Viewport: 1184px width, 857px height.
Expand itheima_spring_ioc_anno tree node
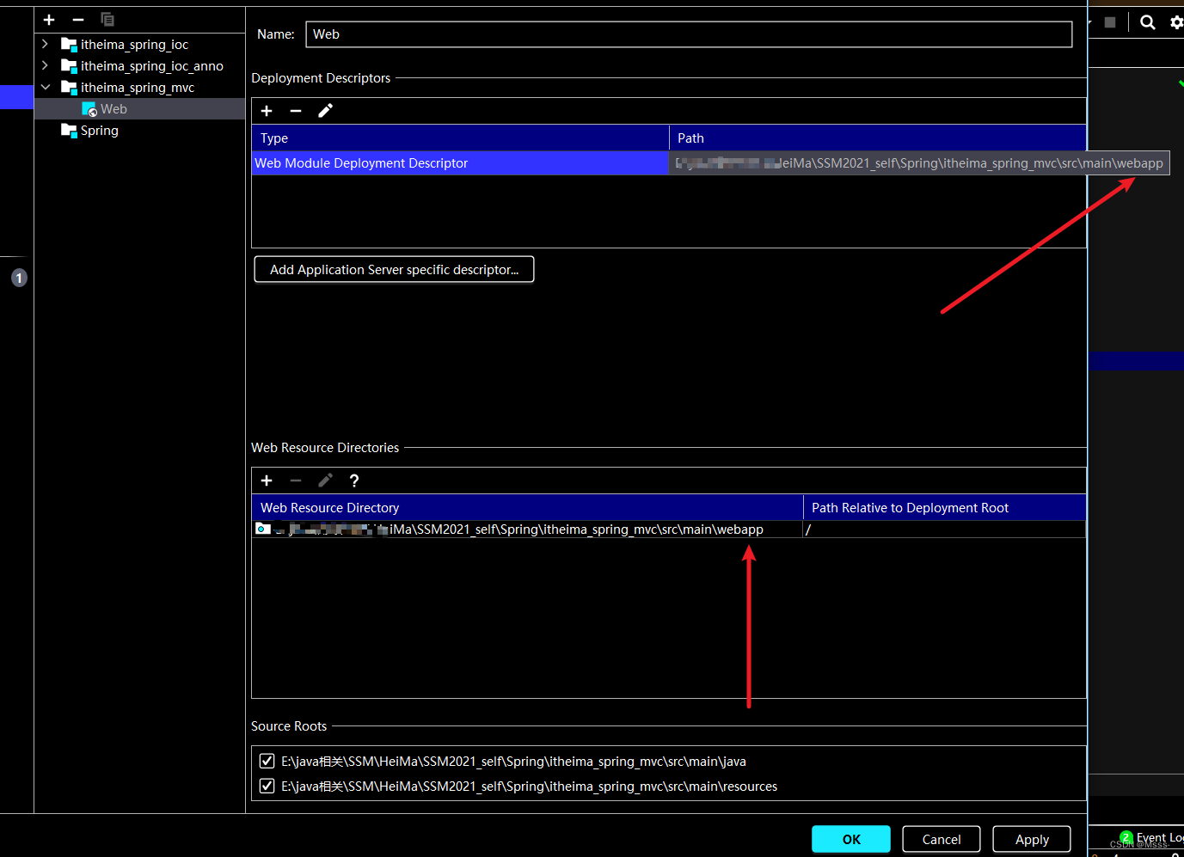point(45,65)
